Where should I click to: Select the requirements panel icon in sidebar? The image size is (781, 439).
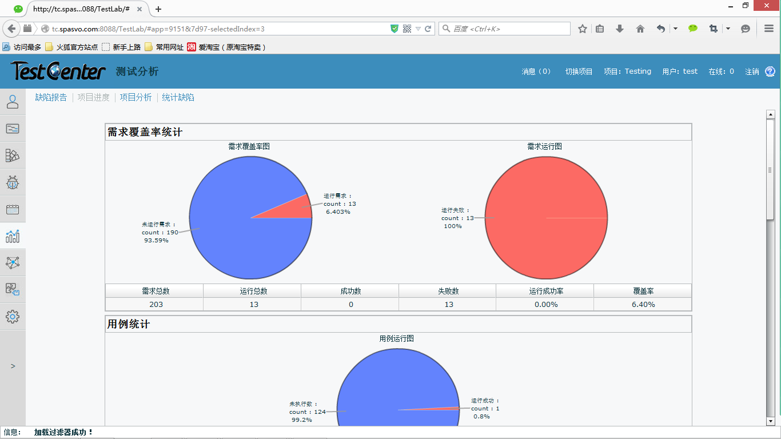13,129
